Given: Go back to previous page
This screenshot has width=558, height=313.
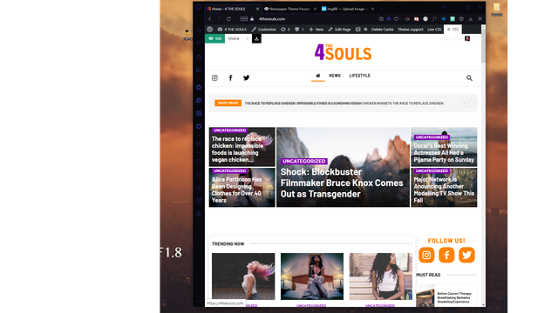Looking at the screenshot, I should pyautogui.click(x=210, y=19).
